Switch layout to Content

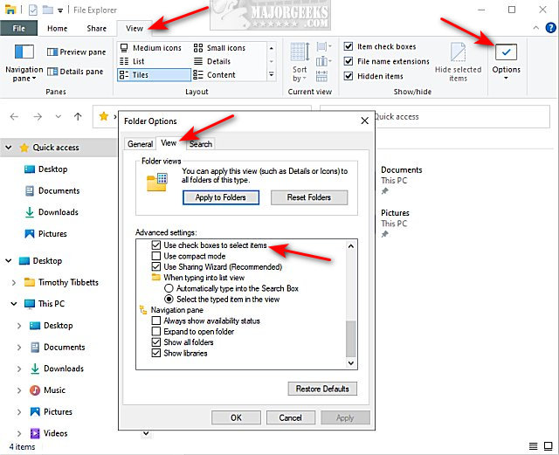pos(214,75)
